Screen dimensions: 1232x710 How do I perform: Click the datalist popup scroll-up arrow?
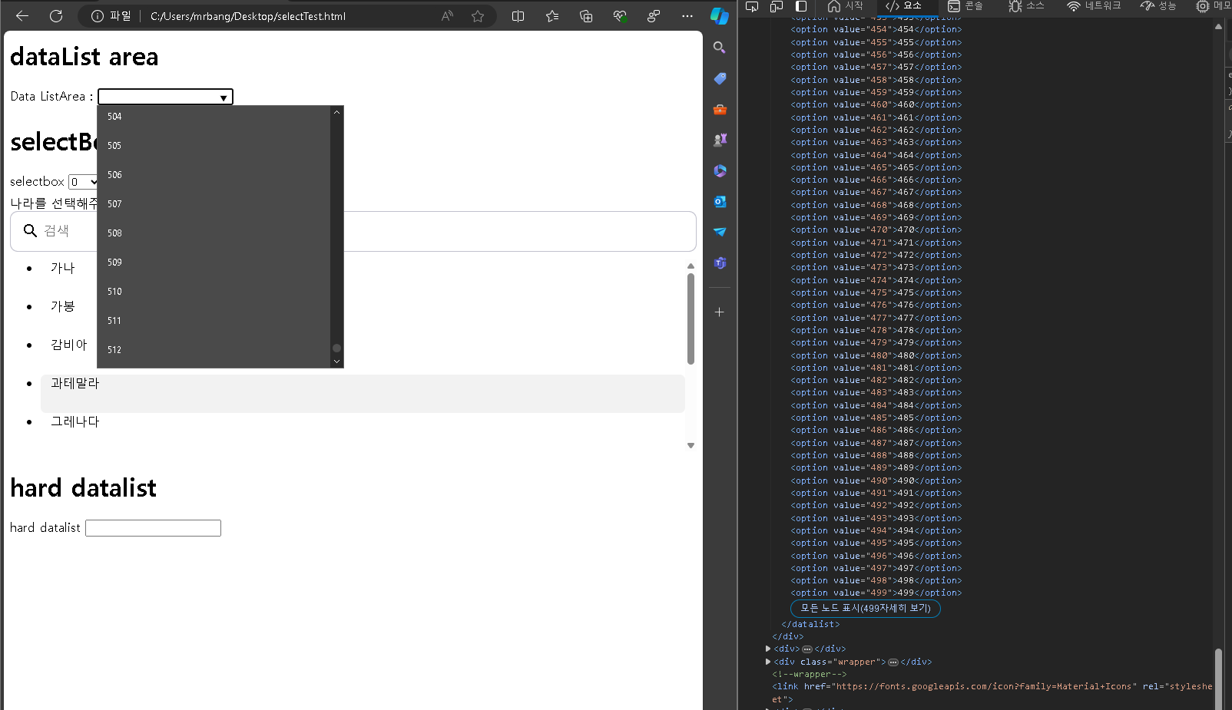tap(336, 112)
